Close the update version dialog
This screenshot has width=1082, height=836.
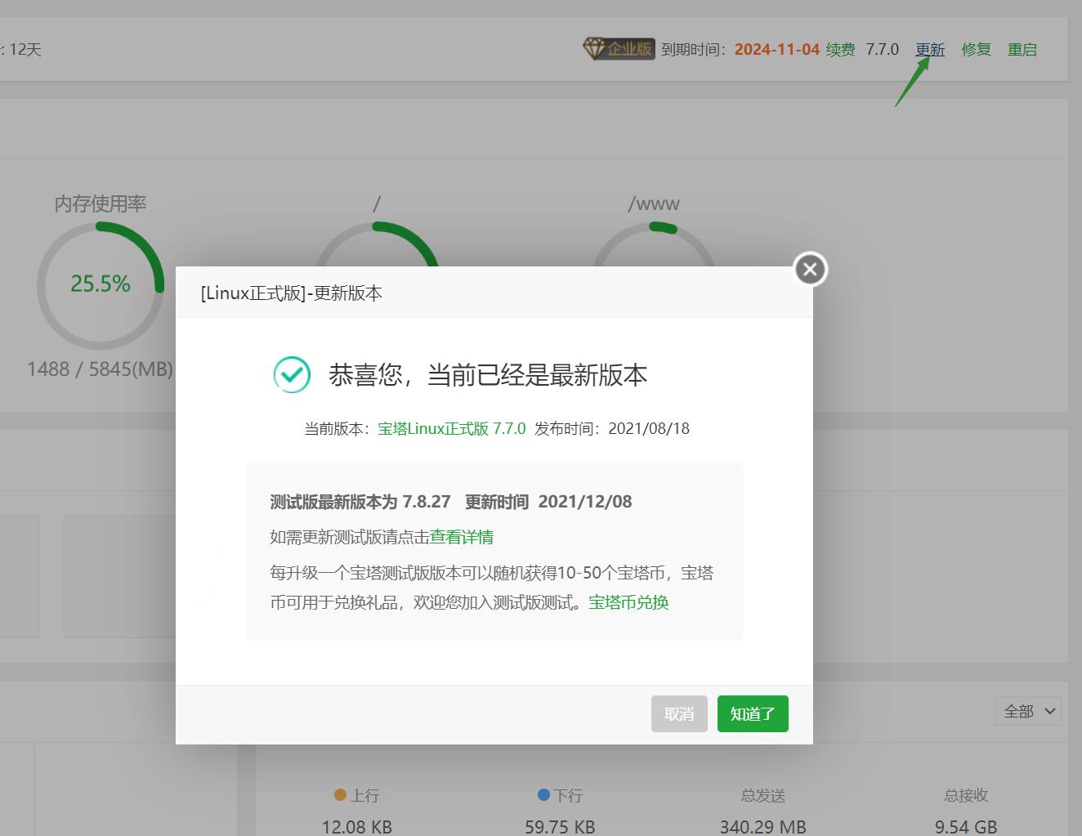(810, 269)
